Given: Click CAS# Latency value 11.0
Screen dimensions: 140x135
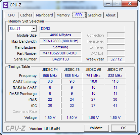Looking at the screenshot, I should 115,81.
